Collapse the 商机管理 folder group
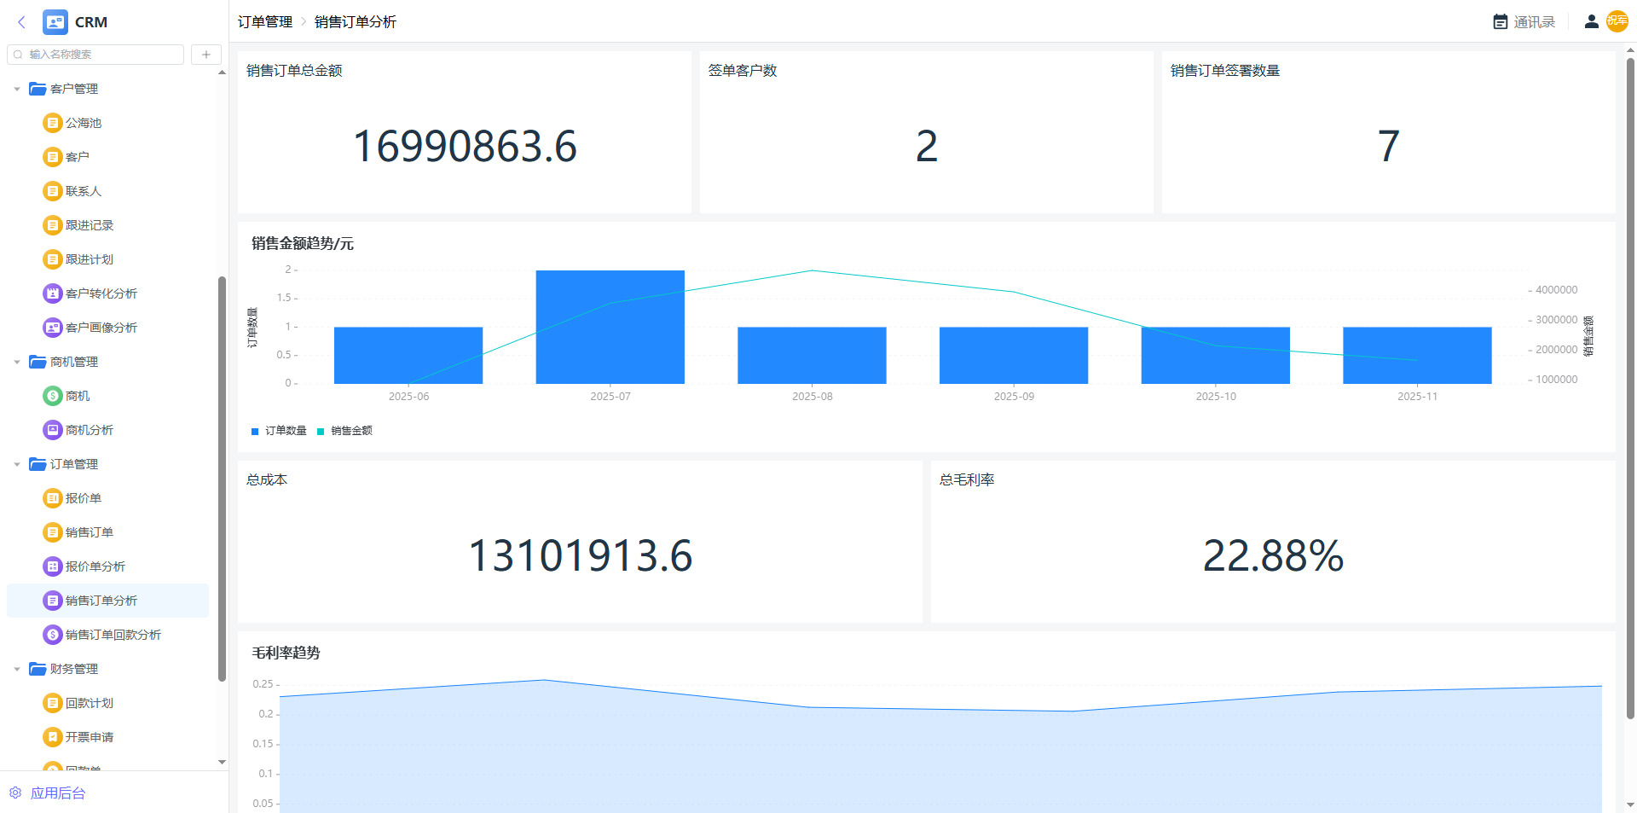The image size is (1637, 813). [x=17, y=362]
